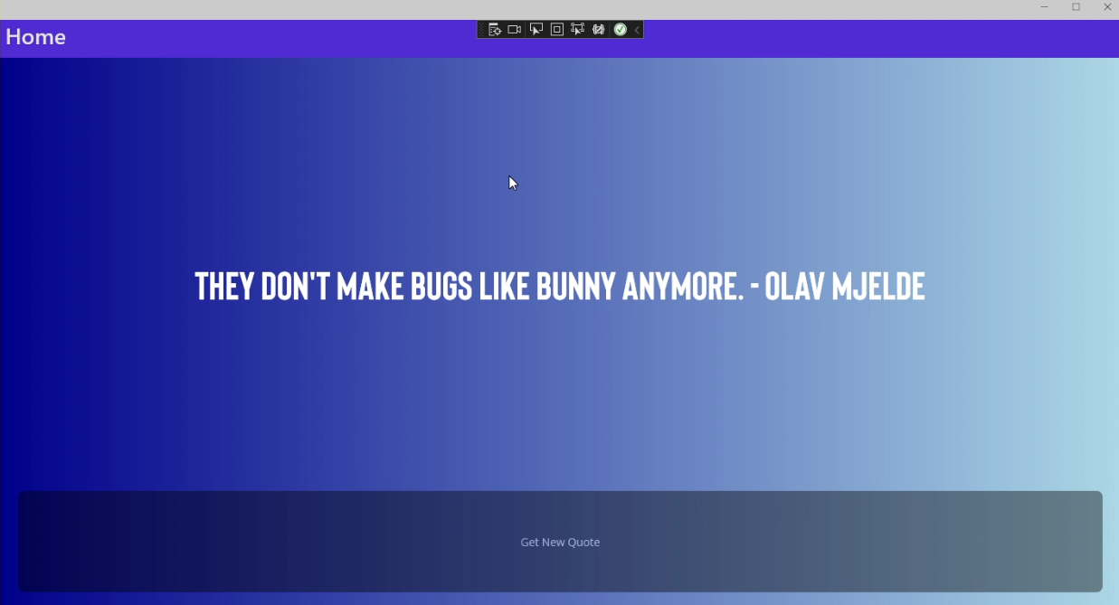This screenshot has height=605, width=1119.
Task: Collapse the debug toolbar with the chevron
Action: tap(637, 30)
